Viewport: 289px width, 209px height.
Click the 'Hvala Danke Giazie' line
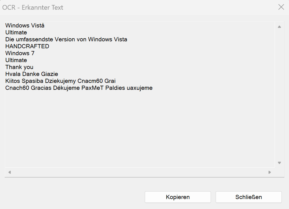(31, 74)
